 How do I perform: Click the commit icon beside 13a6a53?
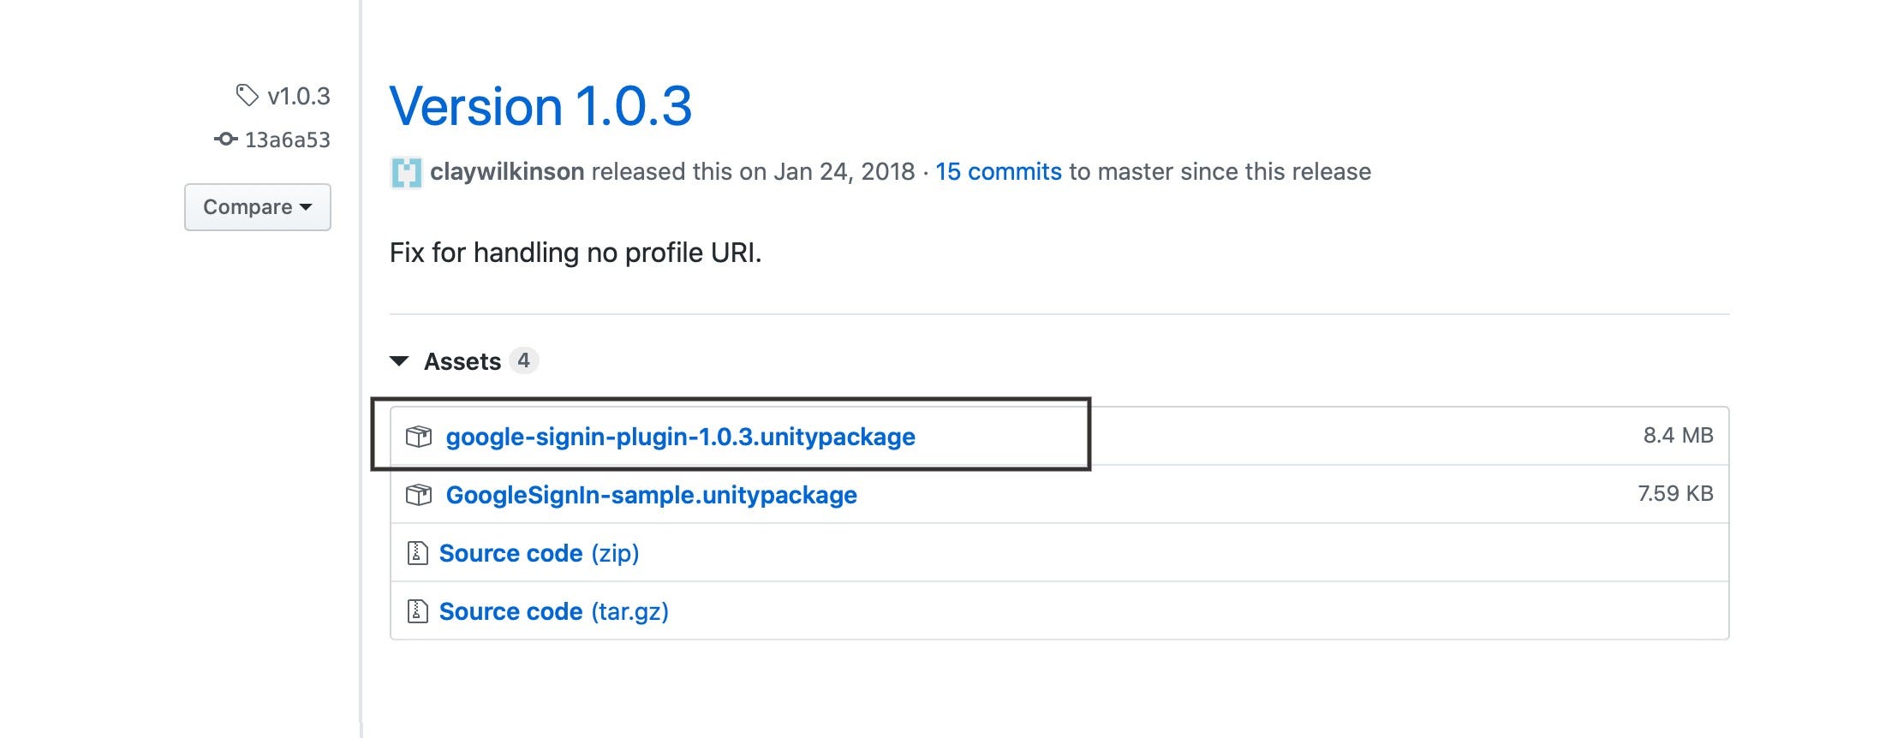pyautogui.click(x=225, y=139)
